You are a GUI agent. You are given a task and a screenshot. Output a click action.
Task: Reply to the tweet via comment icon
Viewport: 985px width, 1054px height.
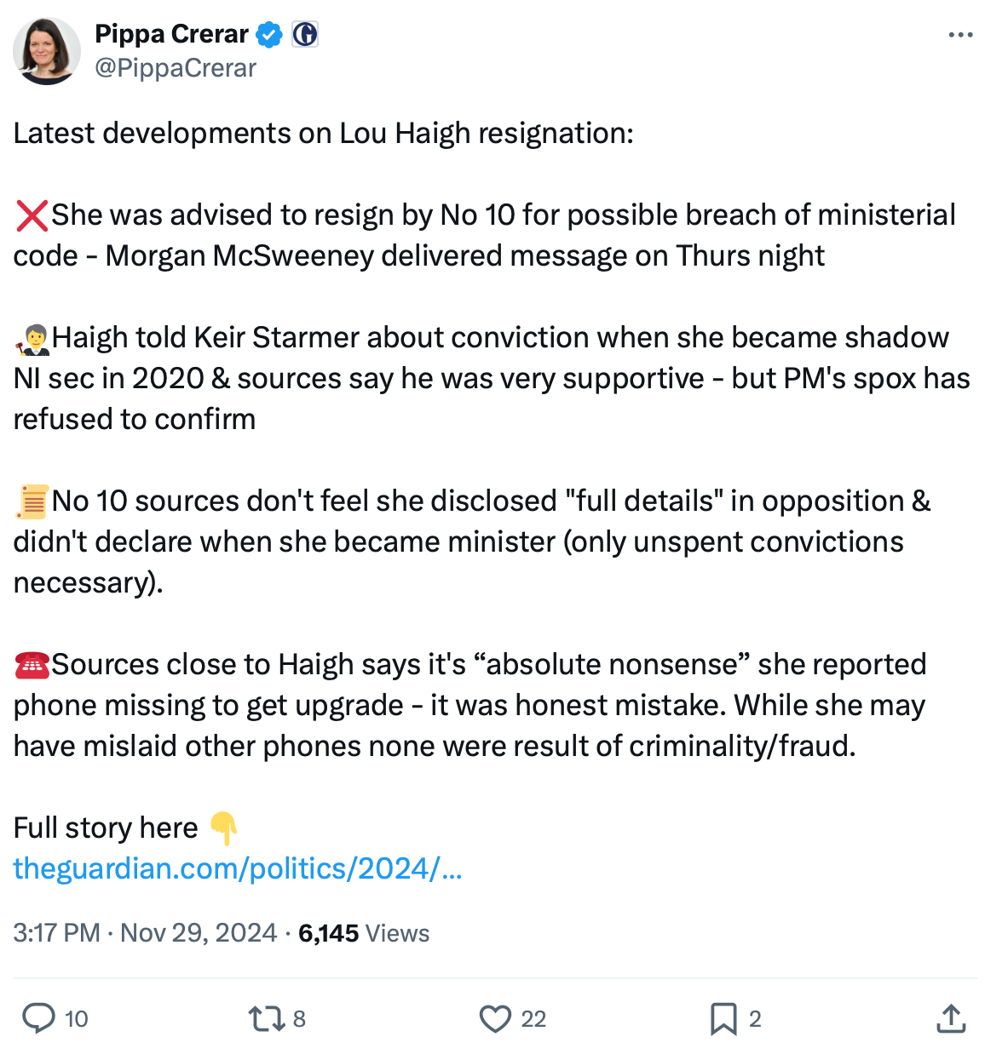pos(38,1018)
